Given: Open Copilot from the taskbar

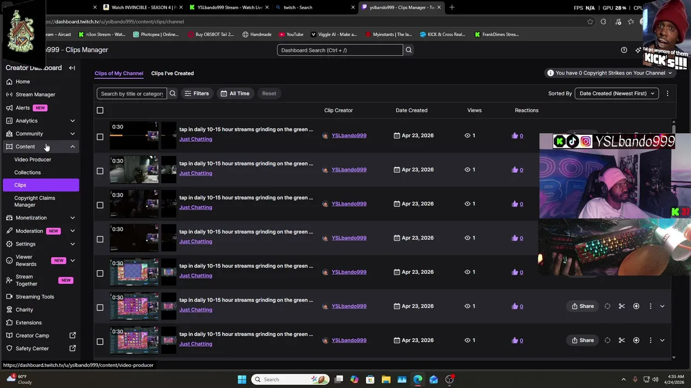Looking at the screenshot, I should coord(354,379).
